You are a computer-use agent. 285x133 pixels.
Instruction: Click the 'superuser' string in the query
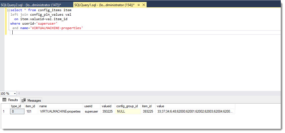click(47, 24)
